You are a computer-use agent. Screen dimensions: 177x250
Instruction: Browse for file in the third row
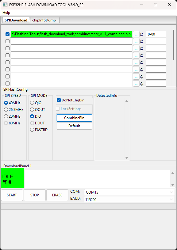tap(136, 48)
